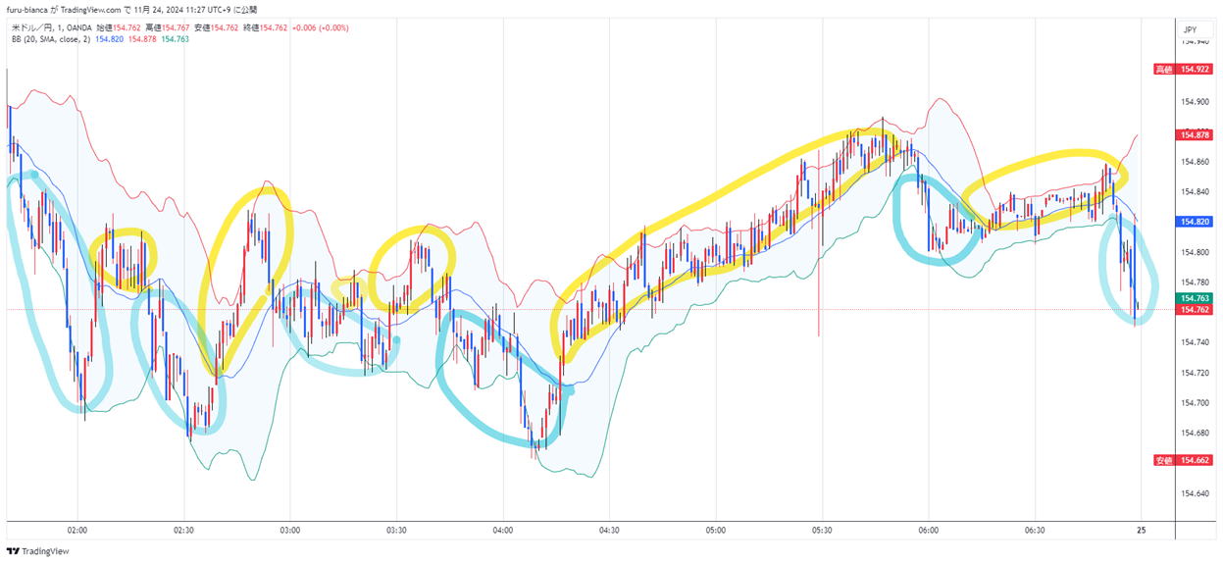The image size is (1223, 563).
Task: Select the green 154.763 lower band label
Action: pos(1196,298)
